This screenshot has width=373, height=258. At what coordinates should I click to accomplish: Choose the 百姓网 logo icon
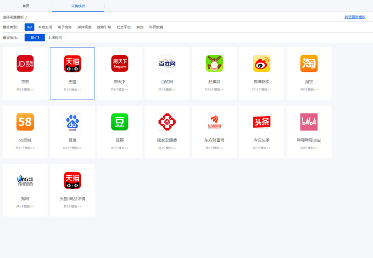click(x=167, y=64)
